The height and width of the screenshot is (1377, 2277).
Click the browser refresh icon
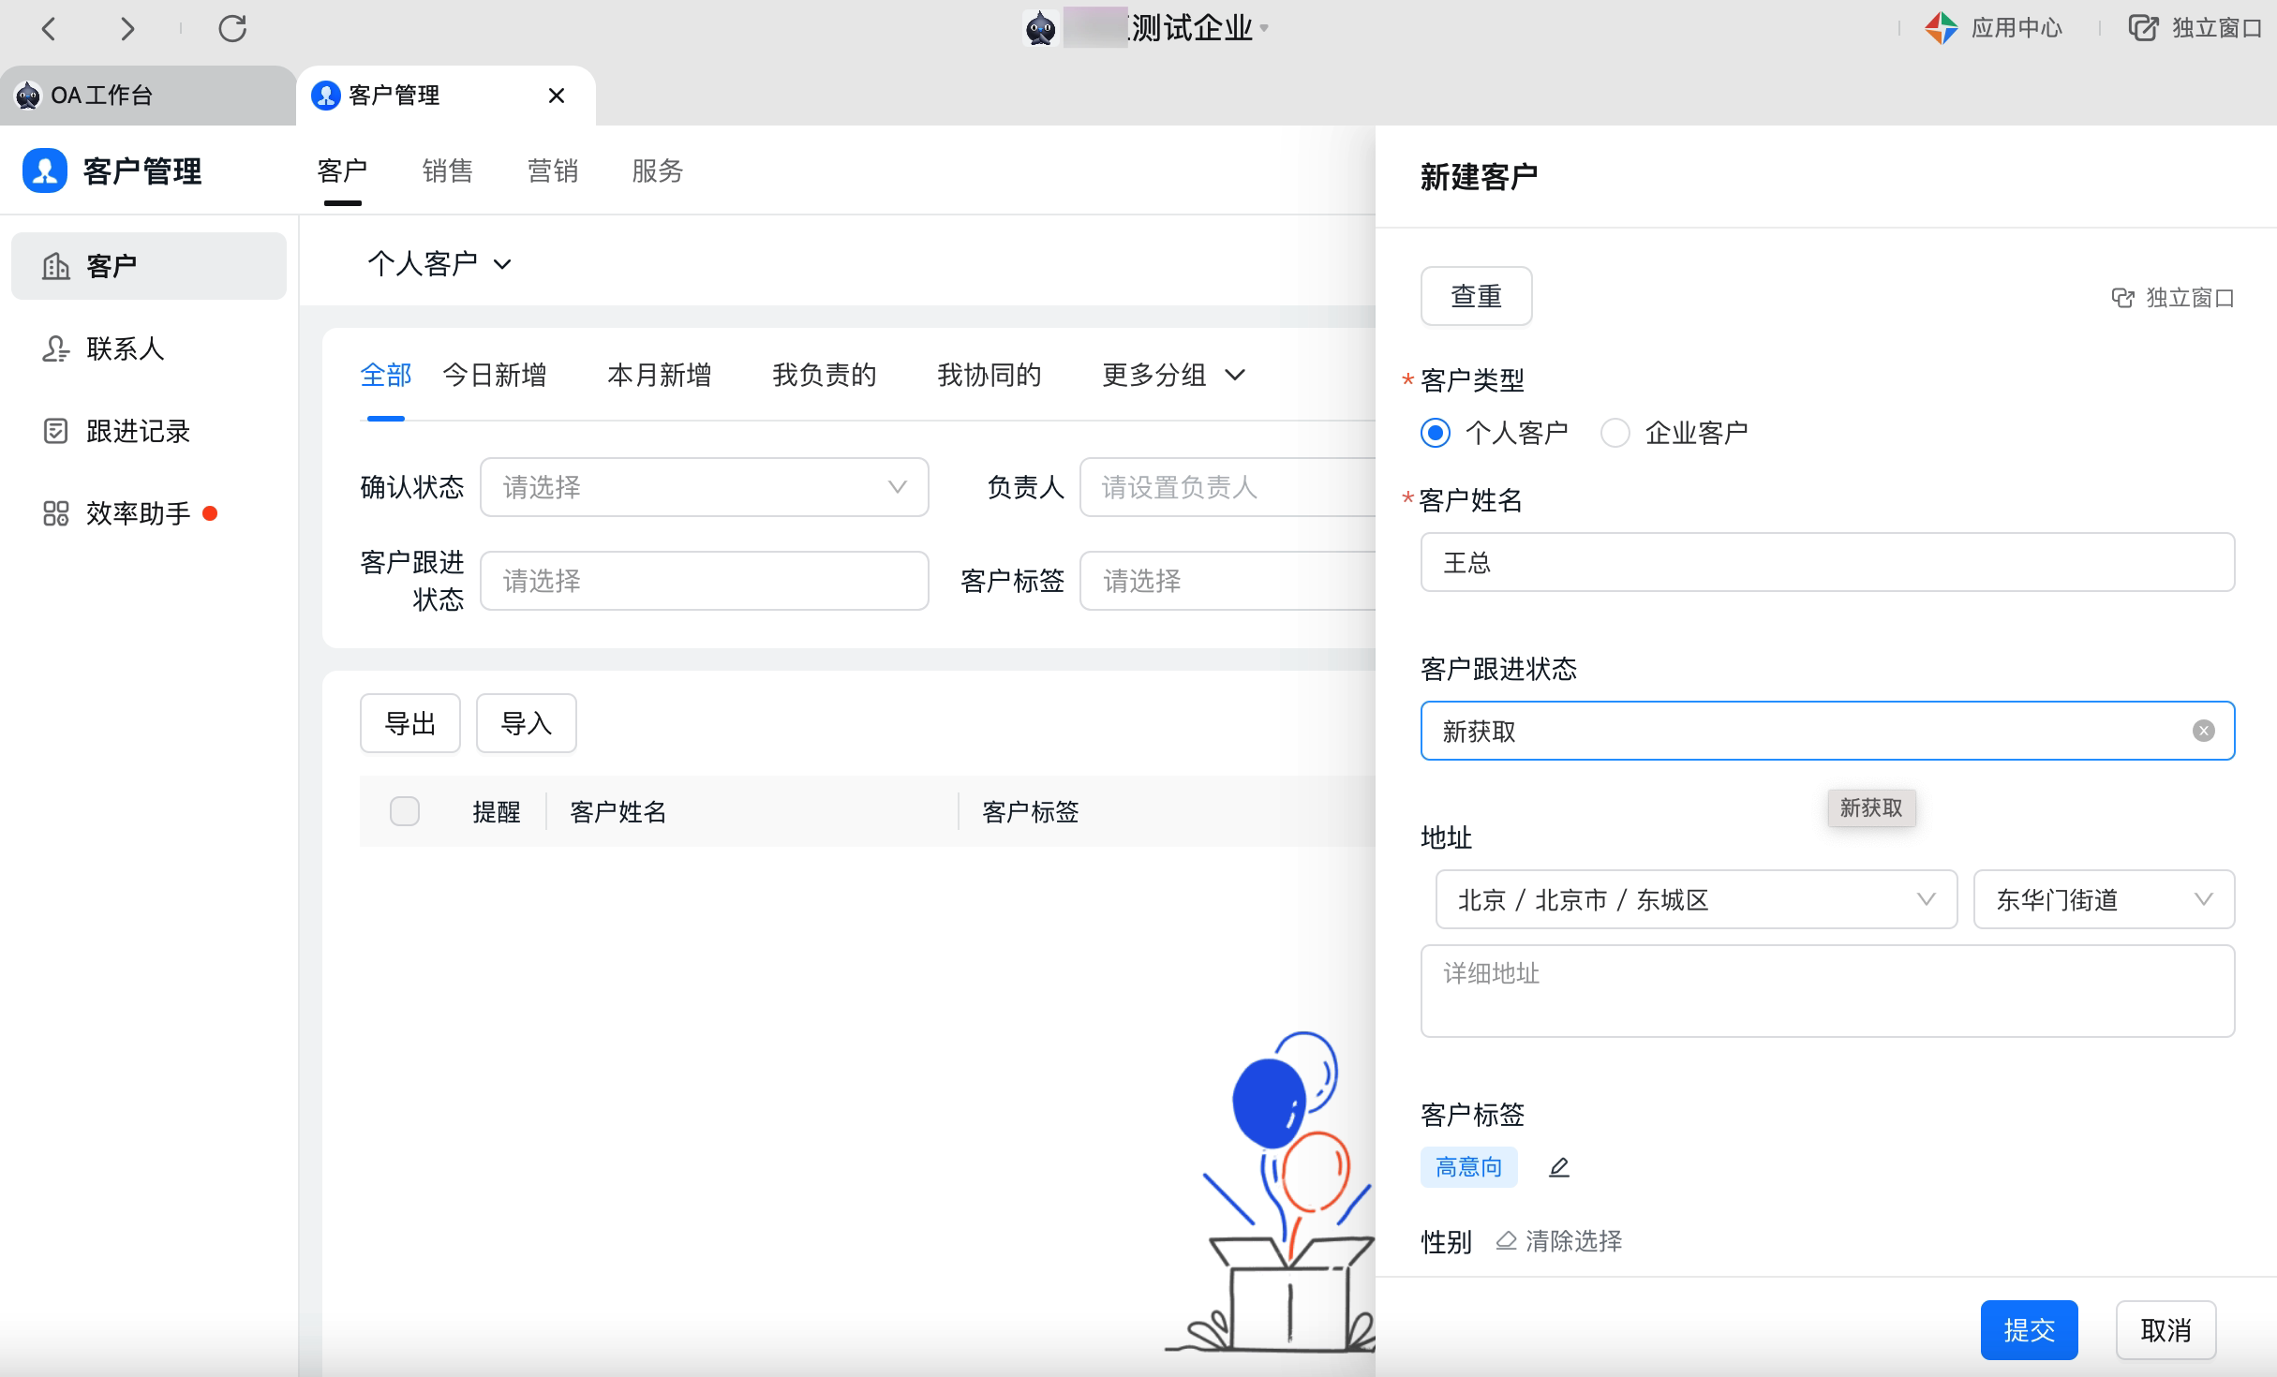pos(232,28)
